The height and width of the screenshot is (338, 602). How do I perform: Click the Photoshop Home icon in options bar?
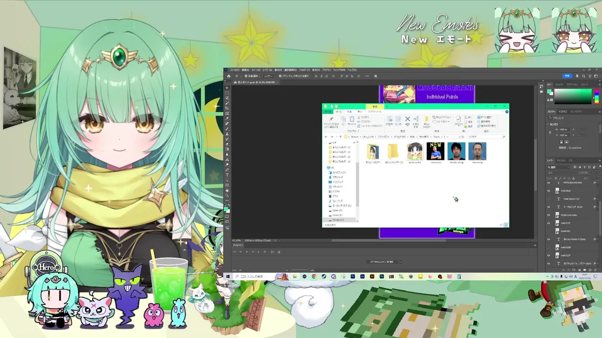click(x=229, y=76)
